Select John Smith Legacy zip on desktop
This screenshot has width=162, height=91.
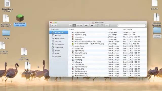click(x=156, y=17)
